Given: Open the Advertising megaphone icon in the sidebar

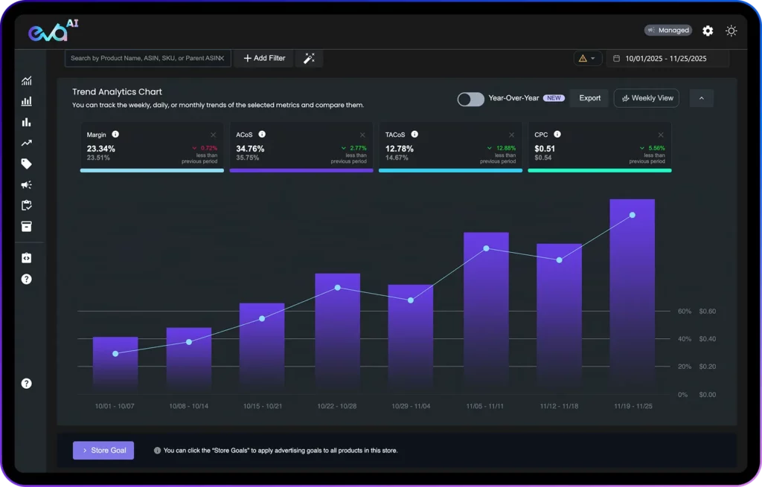Looking at the screenshot, I should coord(27,184).
